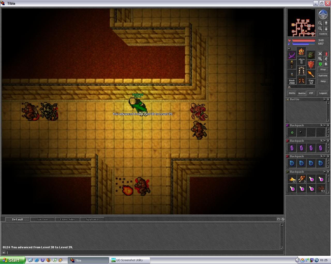The image size is (331, 264).
Task: Toggle secure hand mode
Action: pos(326,64)
